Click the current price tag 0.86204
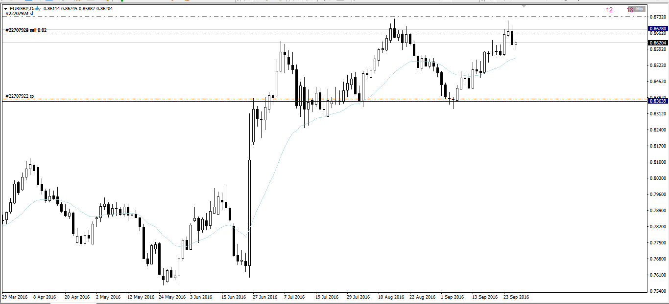669x304 pixels. point(657,43)
